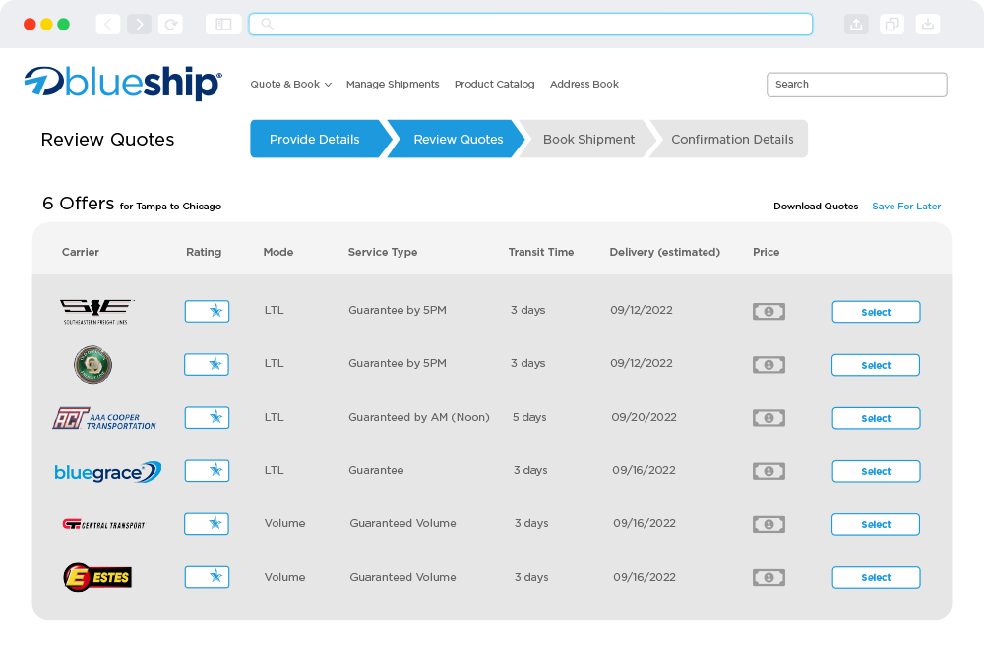Click the browser share icon
The image size is (984, 651).
pyautogui.click(x=856, y=24)
